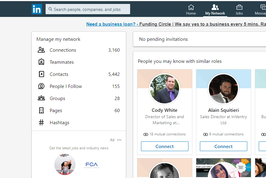This screenshot has height=178, width=266.
Task: Open People I Follow
Action: tap(66, 86)
